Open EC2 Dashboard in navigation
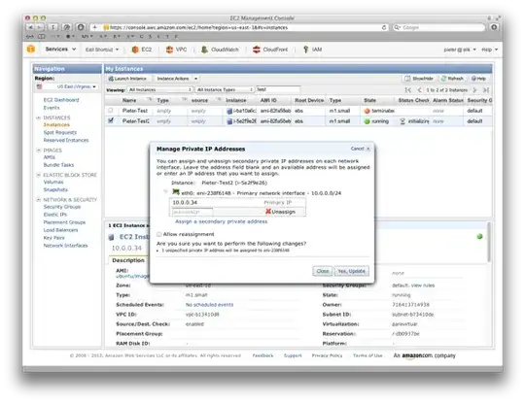Image resolution: width=525 pixels, height=403 pixels. (x=61, y=100)
